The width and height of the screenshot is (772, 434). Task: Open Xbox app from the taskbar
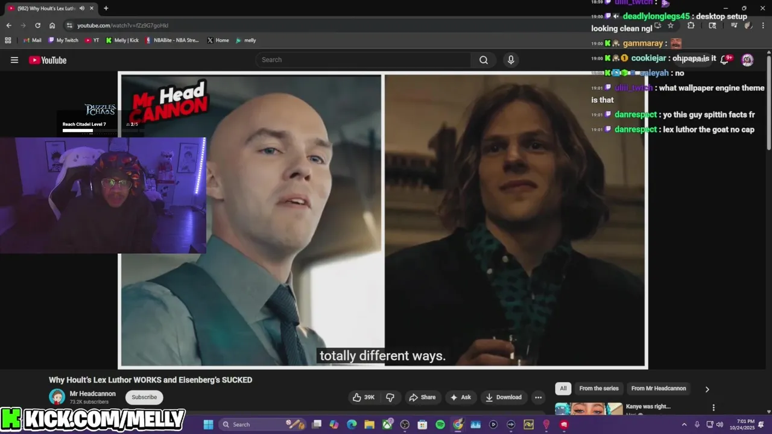[x=387, y=424]
